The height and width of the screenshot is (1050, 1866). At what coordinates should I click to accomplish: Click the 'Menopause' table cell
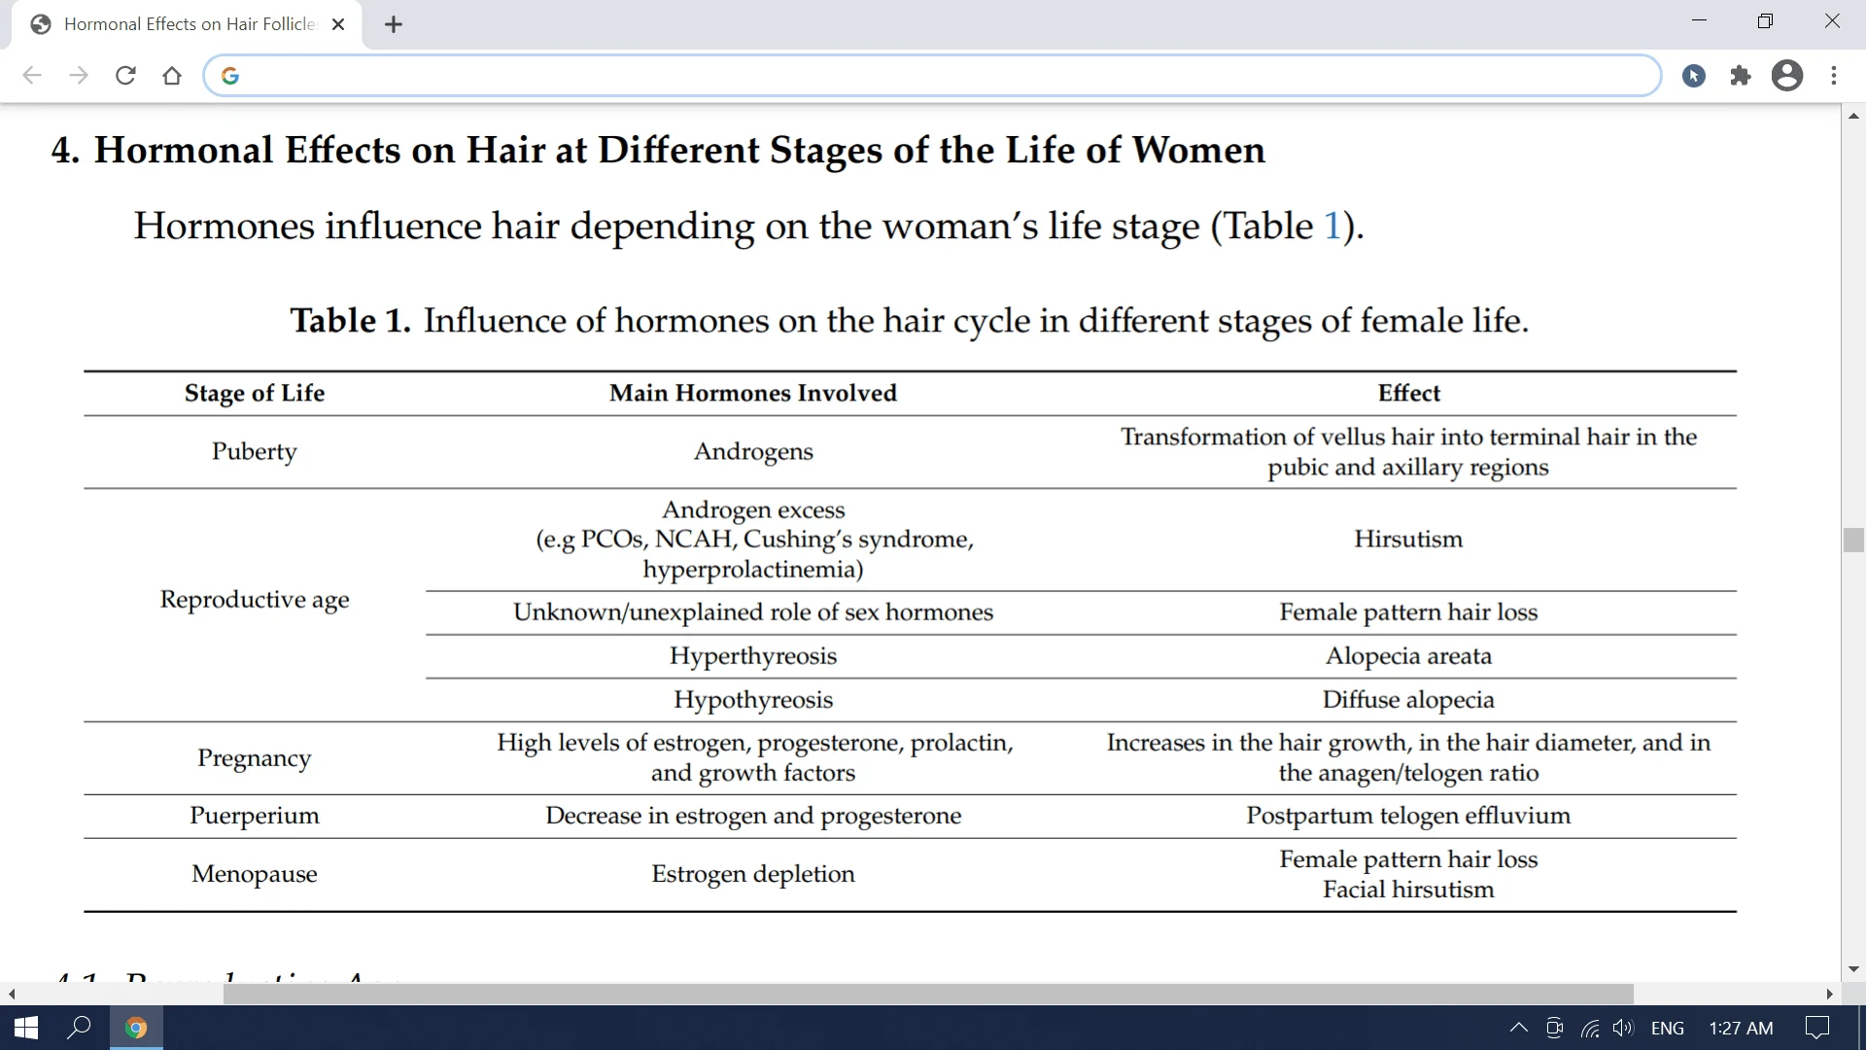click(255, 874)
